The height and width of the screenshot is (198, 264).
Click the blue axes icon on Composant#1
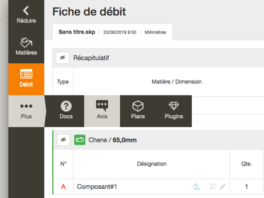click(196, 187)
